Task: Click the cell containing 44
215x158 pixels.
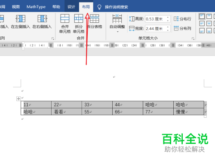Action: 128,104
